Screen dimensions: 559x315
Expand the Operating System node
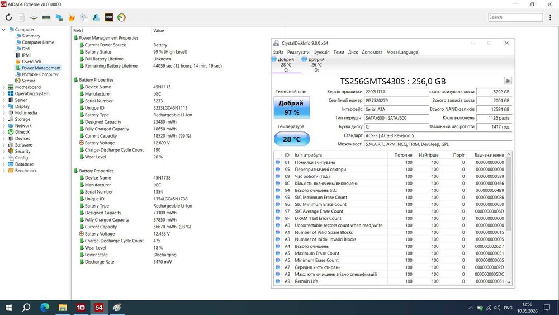point(3,94)
